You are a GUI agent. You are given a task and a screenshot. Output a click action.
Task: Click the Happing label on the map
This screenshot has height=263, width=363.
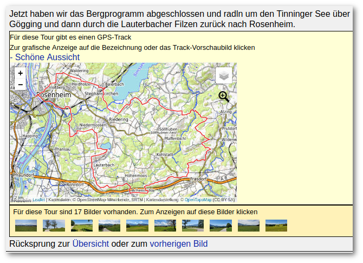pyautogui.click(x=30, y=136)
